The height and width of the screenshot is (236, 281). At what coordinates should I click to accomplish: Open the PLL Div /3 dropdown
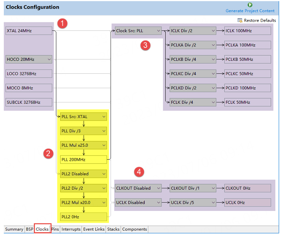83,131
